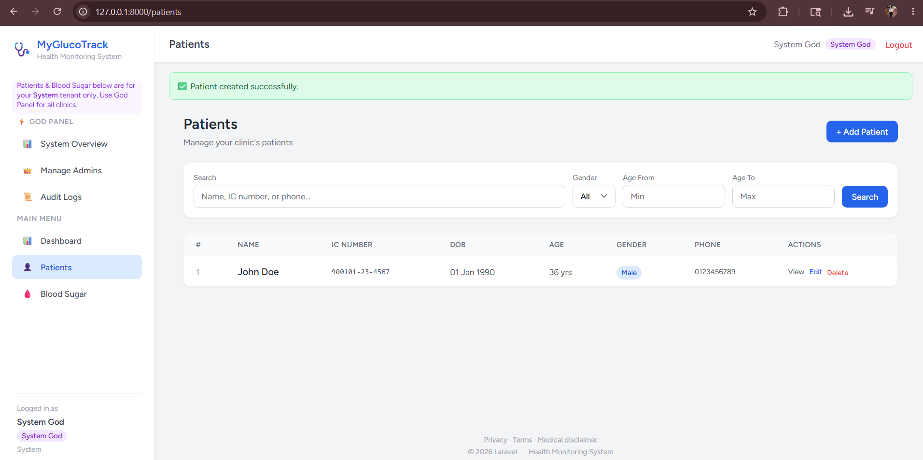Click the System tenant notice text

click(77, 95)
